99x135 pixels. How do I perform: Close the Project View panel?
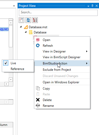(97, 6)
